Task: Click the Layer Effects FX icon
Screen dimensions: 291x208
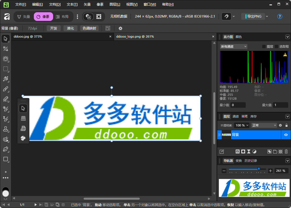Action: [238, 151]
